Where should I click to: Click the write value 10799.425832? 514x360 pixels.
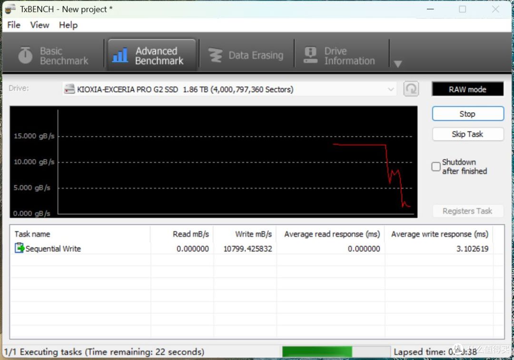pyautogui.click(x=248, y=249)
